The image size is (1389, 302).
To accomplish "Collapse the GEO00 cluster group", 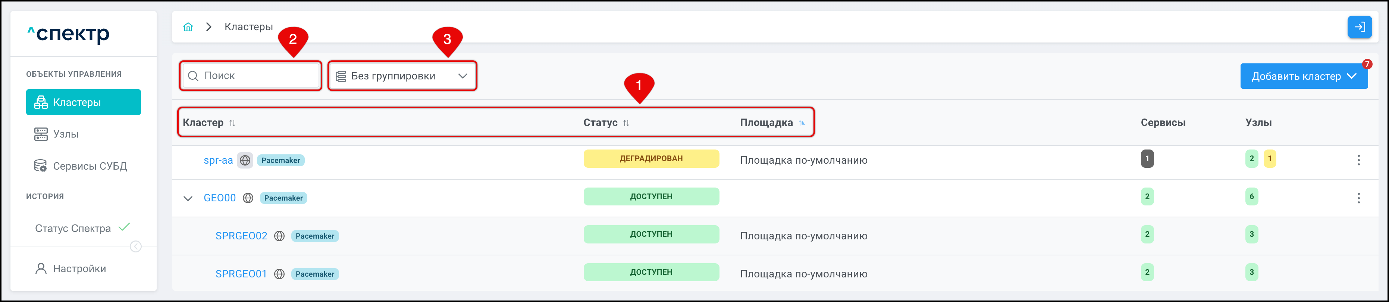I will click(x=188, y=198).
